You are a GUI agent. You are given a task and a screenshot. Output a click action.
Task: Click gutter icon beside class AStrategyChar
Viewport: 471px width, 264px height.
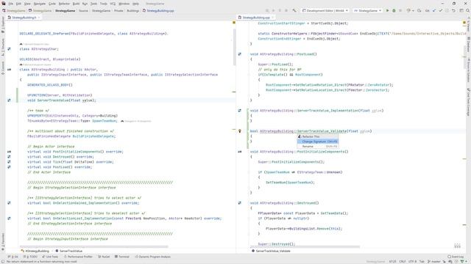[x=9, y=49]
